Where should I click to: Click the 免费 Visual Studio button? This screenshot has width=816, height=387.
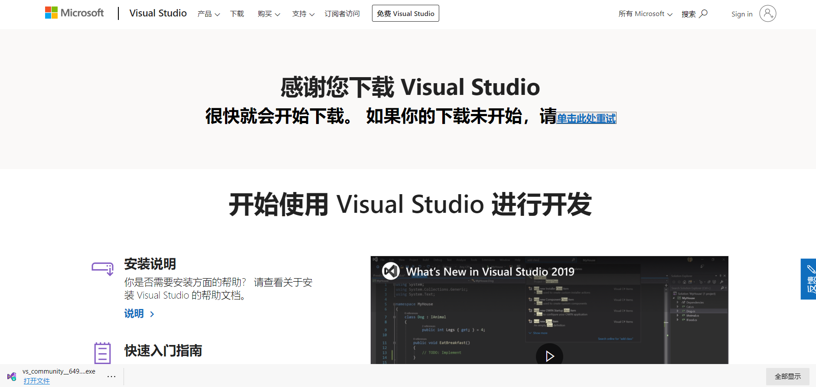pos(405,13)
